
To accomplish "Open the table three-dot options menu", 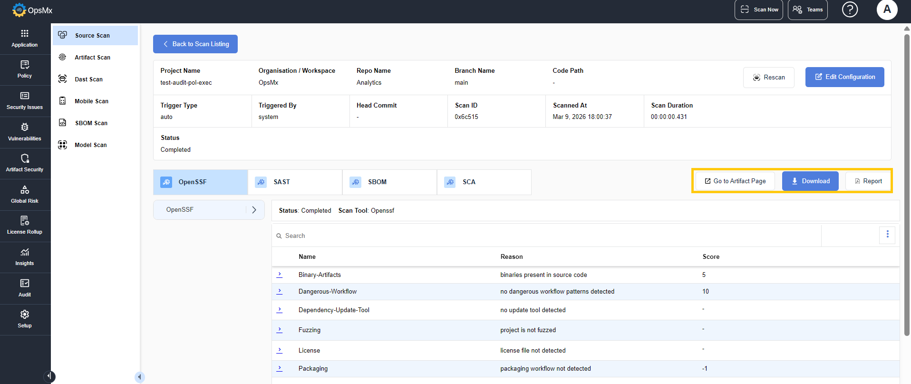I will pos(887,235).
